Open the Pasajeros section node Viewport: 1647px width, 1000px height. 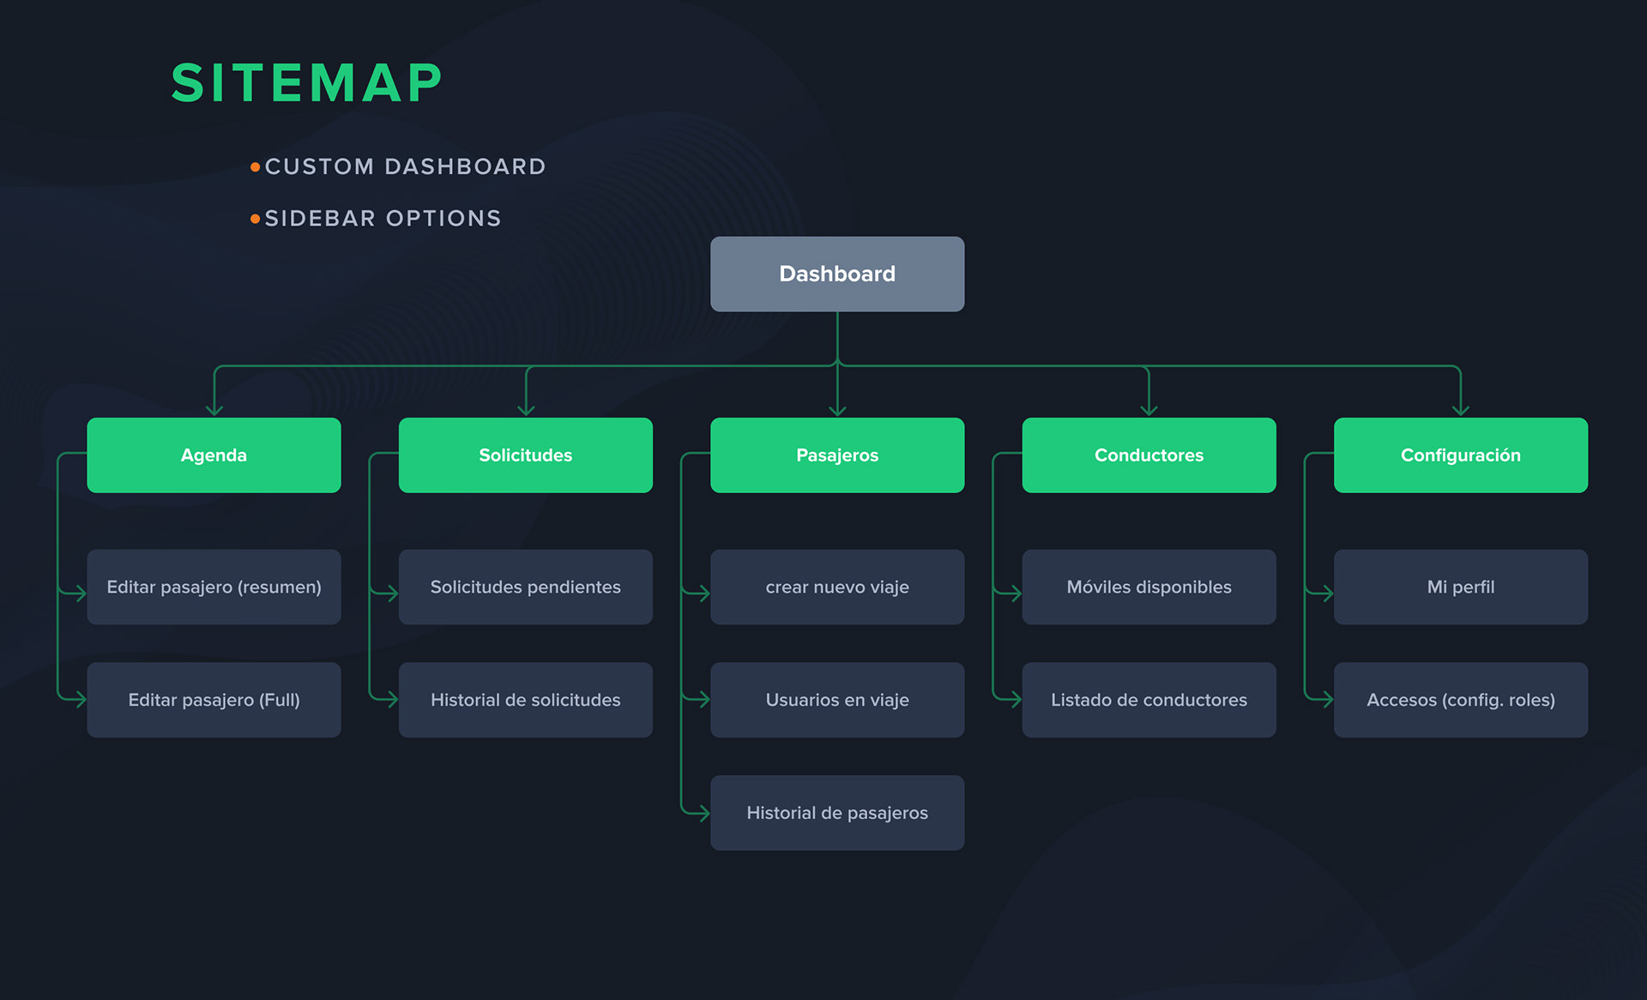coord(836,455)
